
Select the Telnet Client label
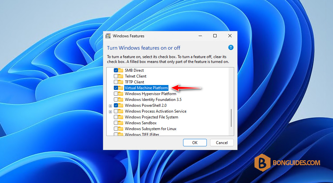[x=136, y=76]
